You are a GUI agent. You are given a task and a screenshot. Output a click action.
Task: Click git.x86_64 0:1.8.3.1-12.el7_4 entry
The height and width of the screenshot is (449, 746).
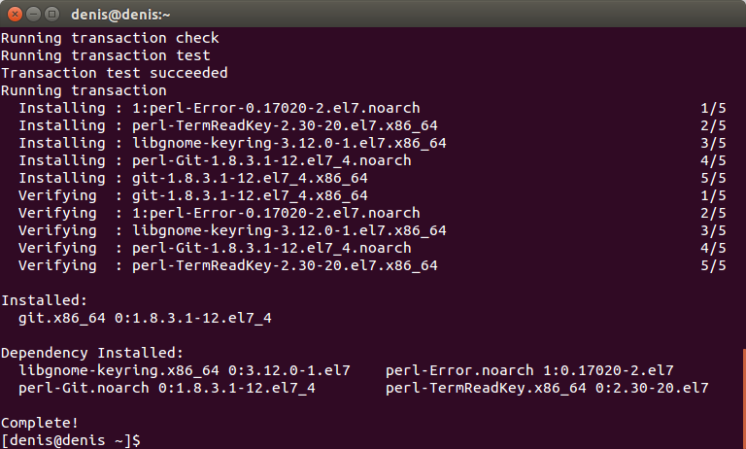pos(145,318)
